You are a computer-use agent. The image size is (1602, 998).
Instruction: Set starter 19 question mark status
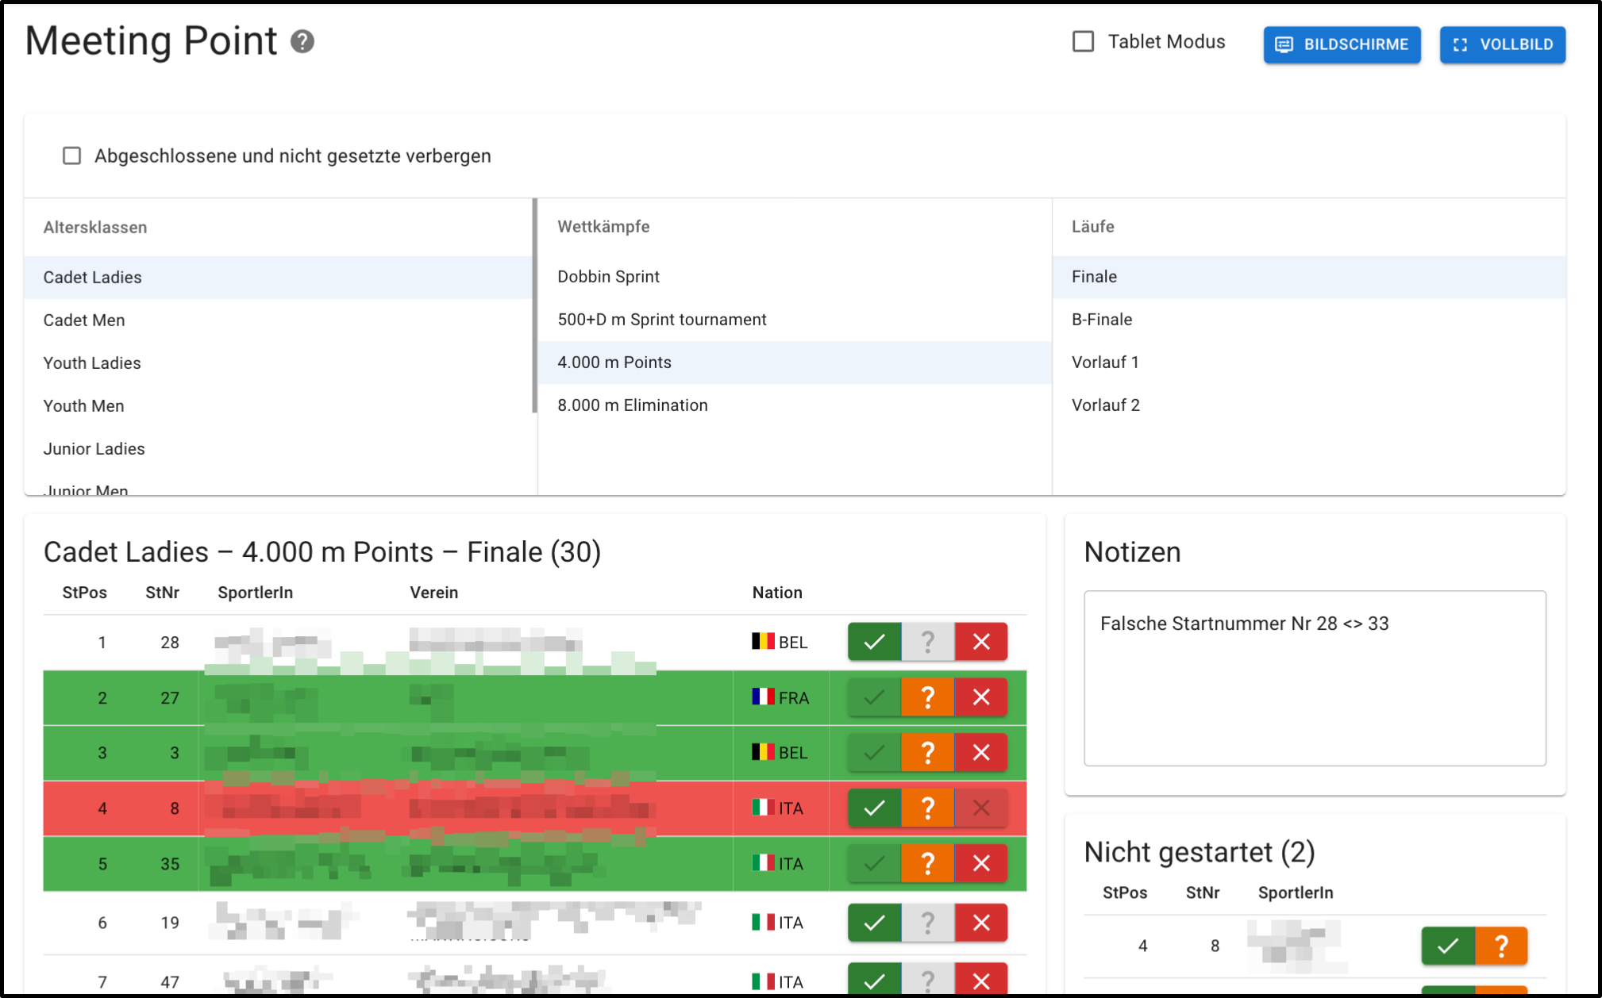pos(927,923)
